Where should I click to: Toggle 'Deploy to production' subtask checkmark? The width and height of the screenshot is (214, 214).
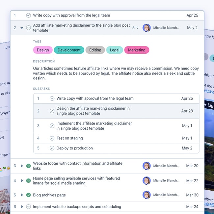pos(52,148)
